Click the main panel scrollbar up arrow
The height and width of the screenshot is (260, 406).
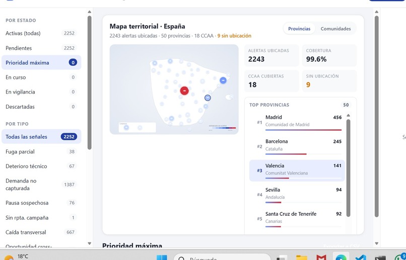tap(376, 12)
